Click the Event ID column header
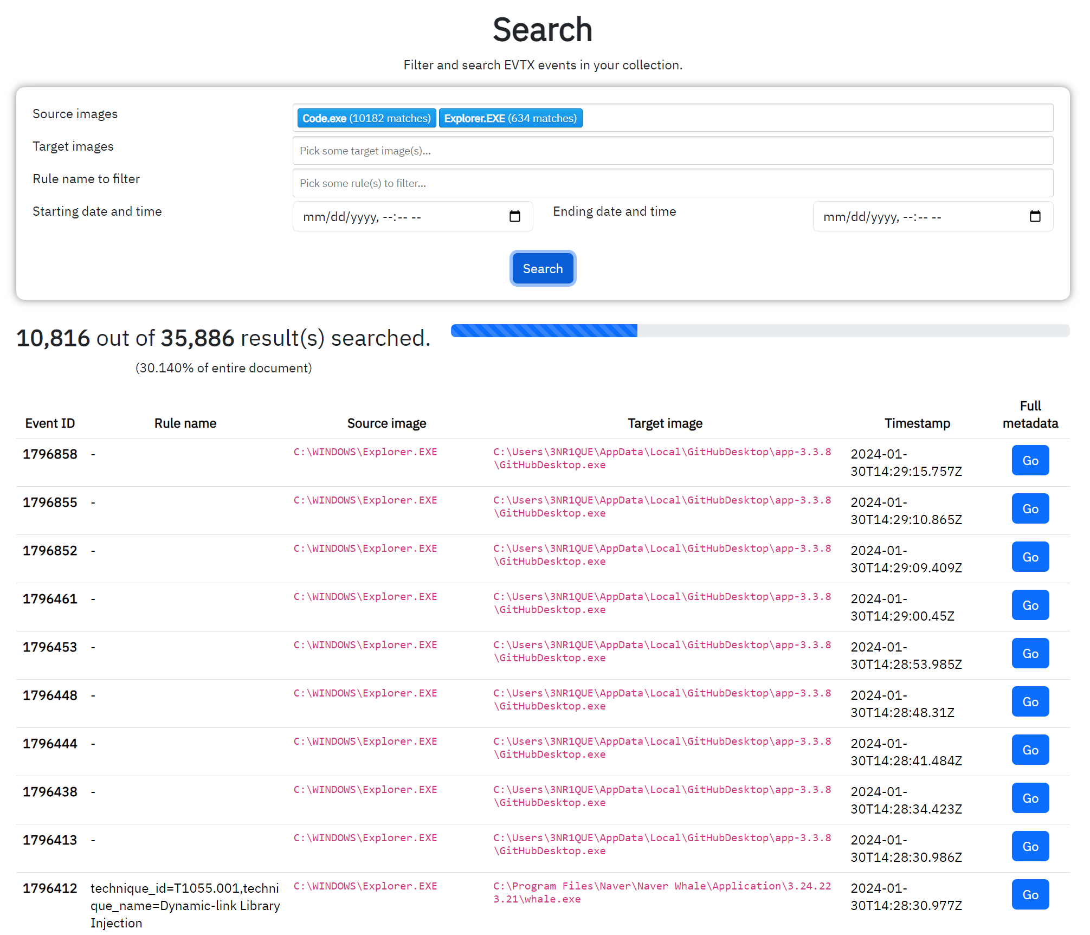This screenshot has width=1090, height=935. click(50, 423)
